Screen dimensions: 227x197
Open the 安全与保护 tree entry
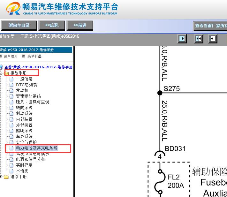tap(26, 142)
